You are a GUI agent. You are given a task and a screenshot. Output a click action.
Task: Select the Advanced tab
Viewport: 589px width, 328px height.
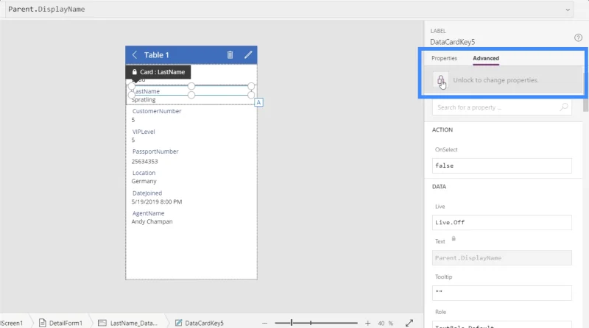coord(486,58)
